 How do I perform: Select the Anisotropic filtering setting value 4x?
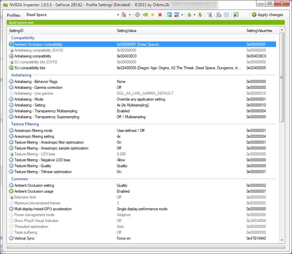[119, 136]
